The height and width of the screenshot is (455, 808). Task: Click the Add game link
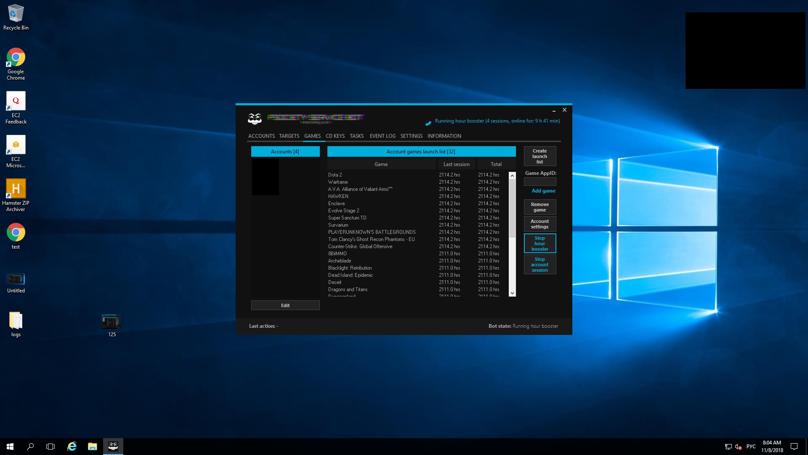(543, 191)
